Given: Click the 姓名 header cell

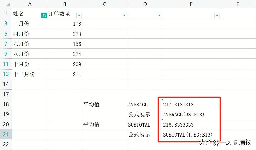Looking at the screenshot, I should (x=30, y=13).
